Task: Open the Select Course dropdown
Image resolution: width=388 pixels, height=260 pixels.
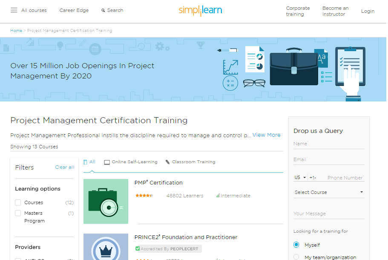Action: coord(328,192)
